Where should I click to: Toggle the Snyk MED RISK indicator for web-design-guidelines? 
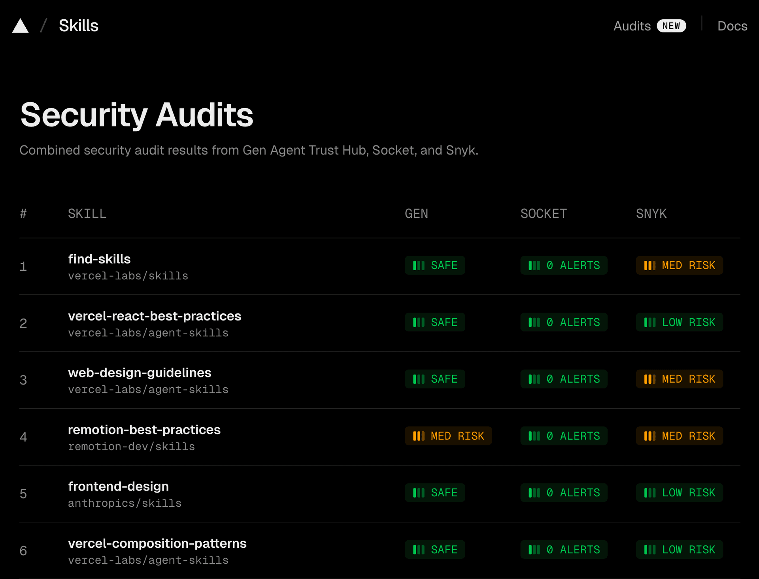point(679,379)
